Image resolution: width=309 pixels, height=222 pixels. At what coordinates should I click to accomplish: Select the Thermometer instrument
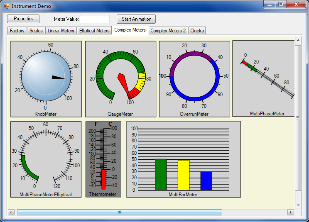point(103,158)
